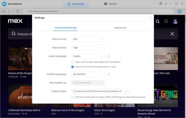
Task: Expand the Video Format dropdown
Action: point(88,39)
